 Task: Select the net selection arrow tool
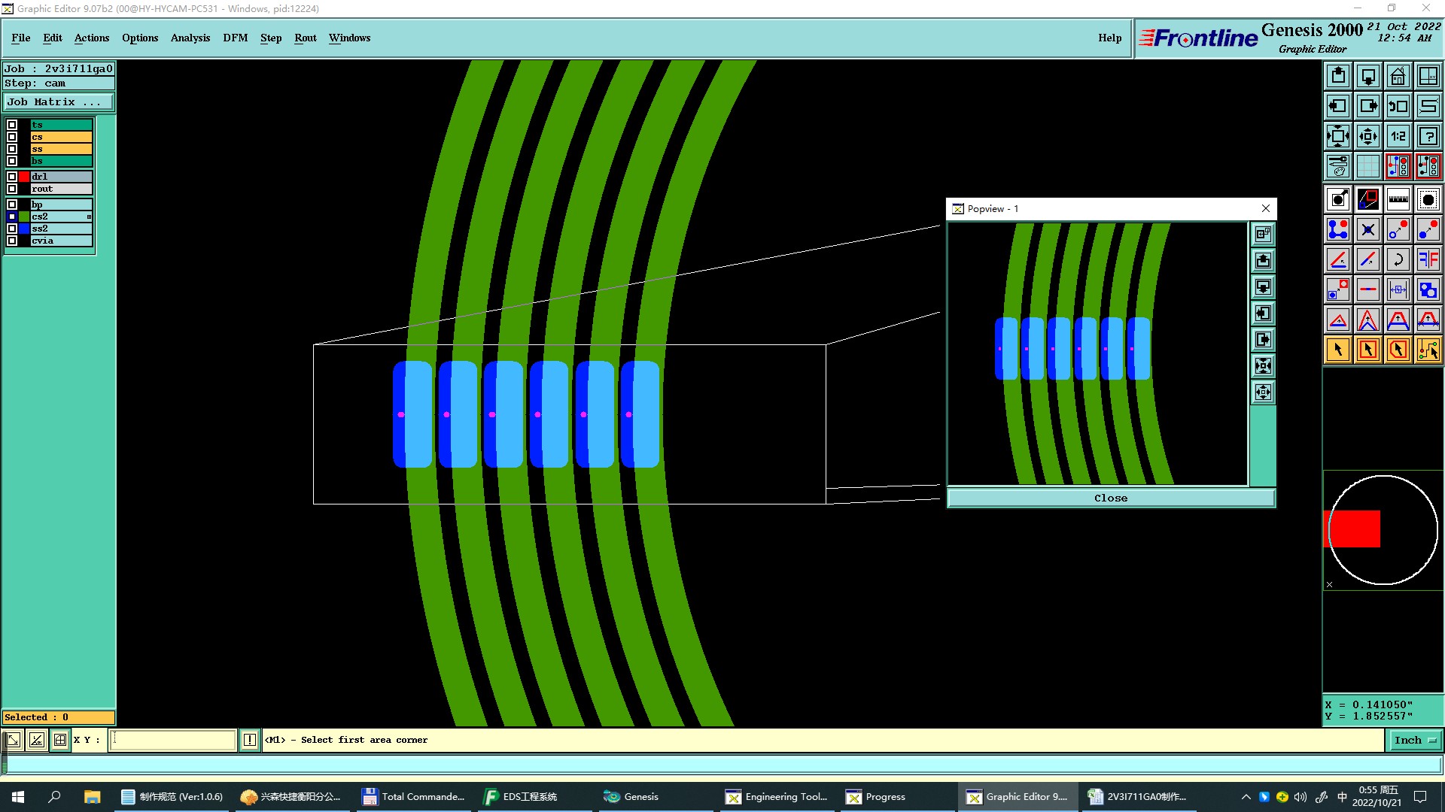1428,350
